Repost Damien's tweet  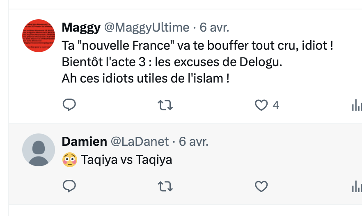click(165, 187)
